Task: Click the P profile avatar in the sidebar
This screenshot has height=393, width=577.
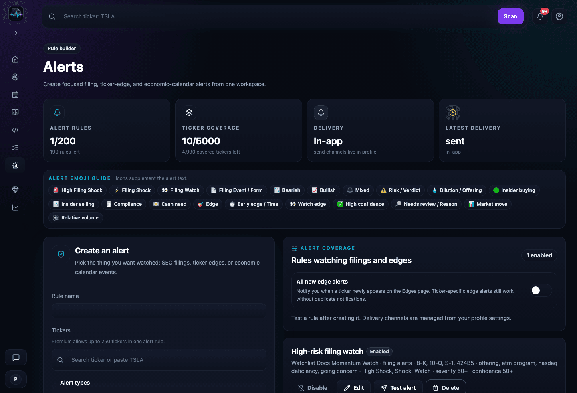Action: [x=16, y=379]
